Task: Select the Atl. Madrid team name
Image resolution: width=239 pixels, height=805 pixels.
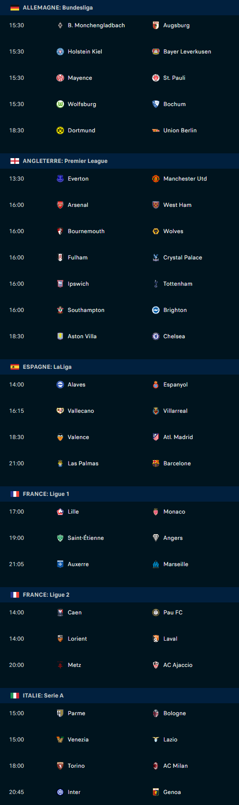Action: point(178,437)
